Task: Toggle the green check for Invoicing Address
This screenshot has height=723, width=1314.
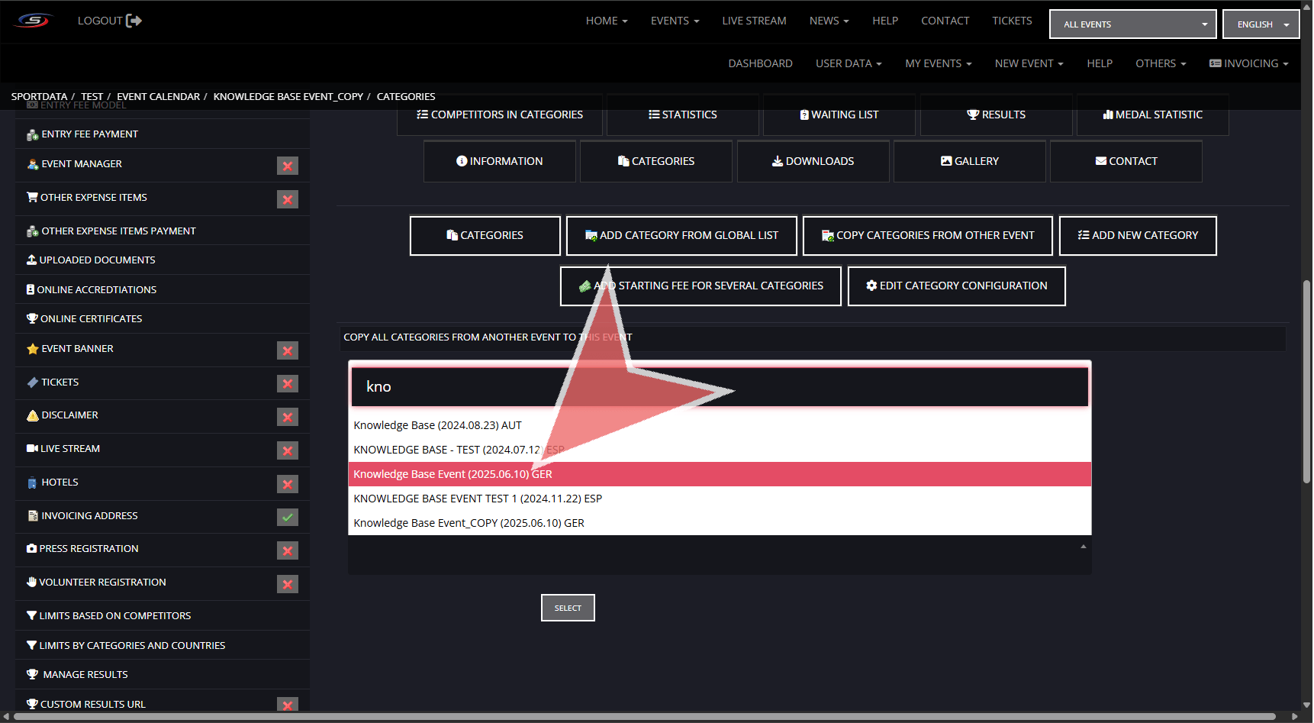Action: pyautogui.click(x=287, y=517)
